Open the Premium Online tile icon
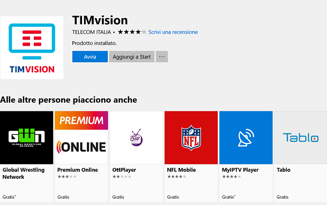The image size is (327, 205). tap(81, 138)
